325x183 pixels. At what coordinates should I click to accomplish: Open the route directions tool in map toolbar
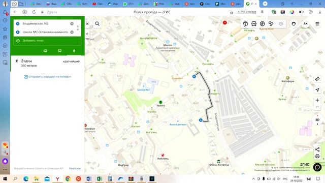click(x=245, y=24)
